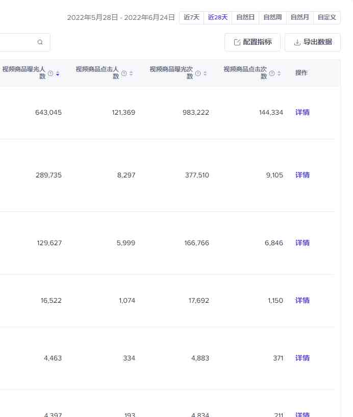Sort by 视频商品点击次数 column arrows

pos(279,73)
